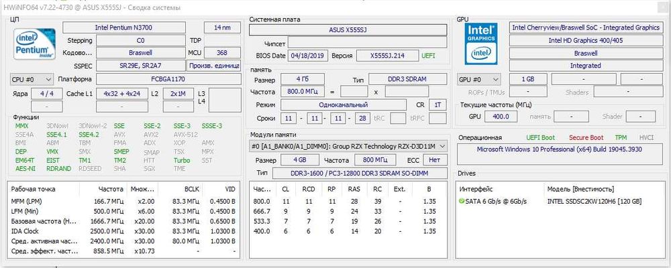671x268 pixels.
Task: Click the MMX feature label
Action: (22, 126)
